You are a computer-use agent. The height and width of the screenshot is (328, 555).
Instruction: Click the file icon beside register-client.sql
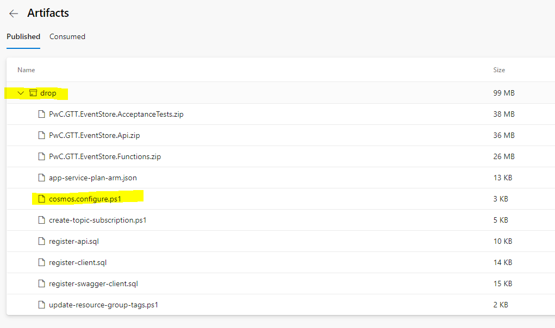pyautogui.click(x=42, y=262)
